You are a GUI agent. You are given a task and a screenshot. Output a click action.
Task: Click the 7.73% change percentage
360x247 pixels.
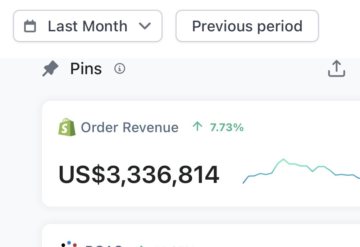pyautogui.click(x=227, y=127)
